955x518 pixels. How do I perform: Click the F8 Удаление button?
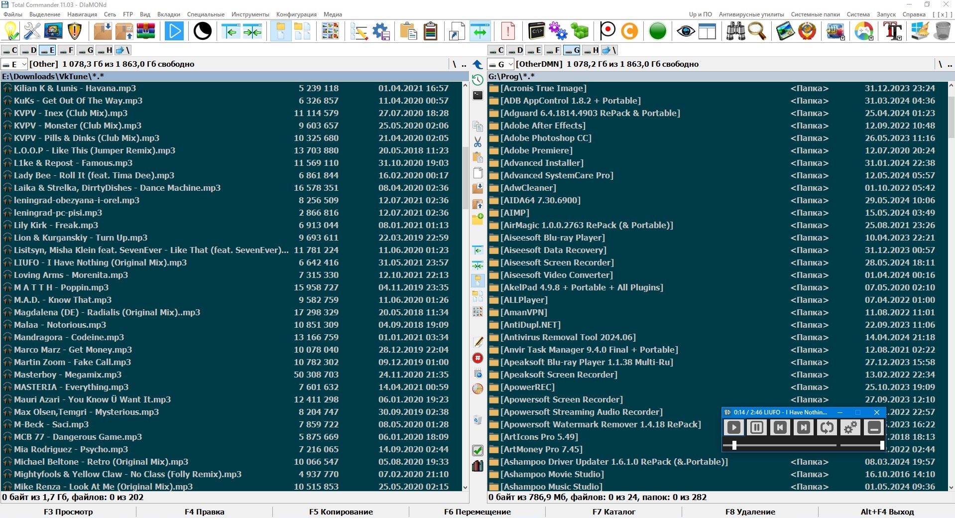750,512
